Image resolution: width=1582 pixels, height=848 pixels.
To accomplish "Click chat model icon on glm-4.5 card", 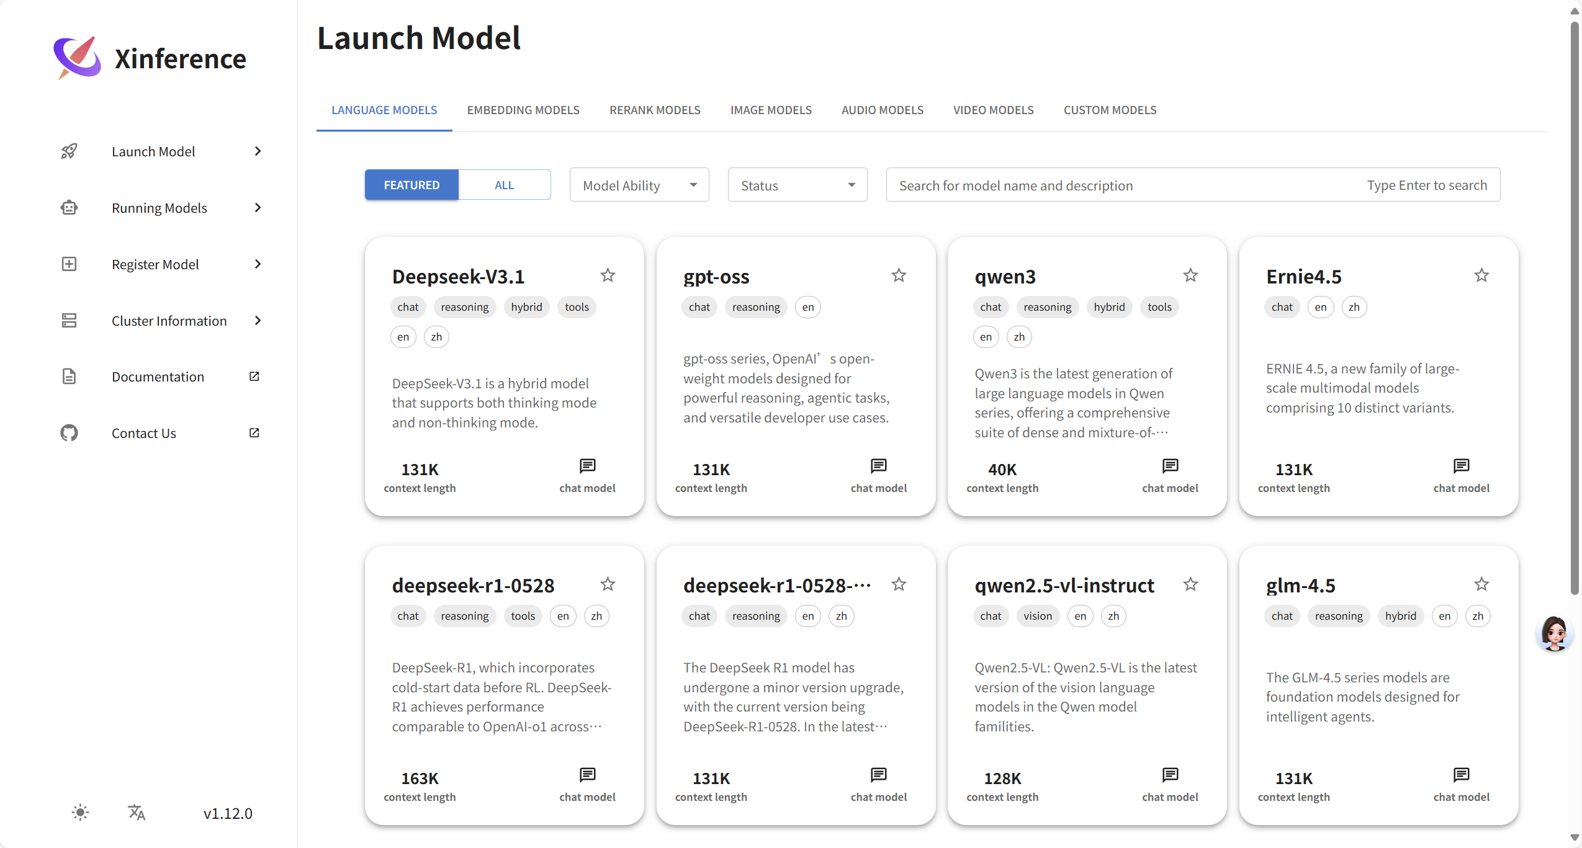I will tap(1462, 775).
